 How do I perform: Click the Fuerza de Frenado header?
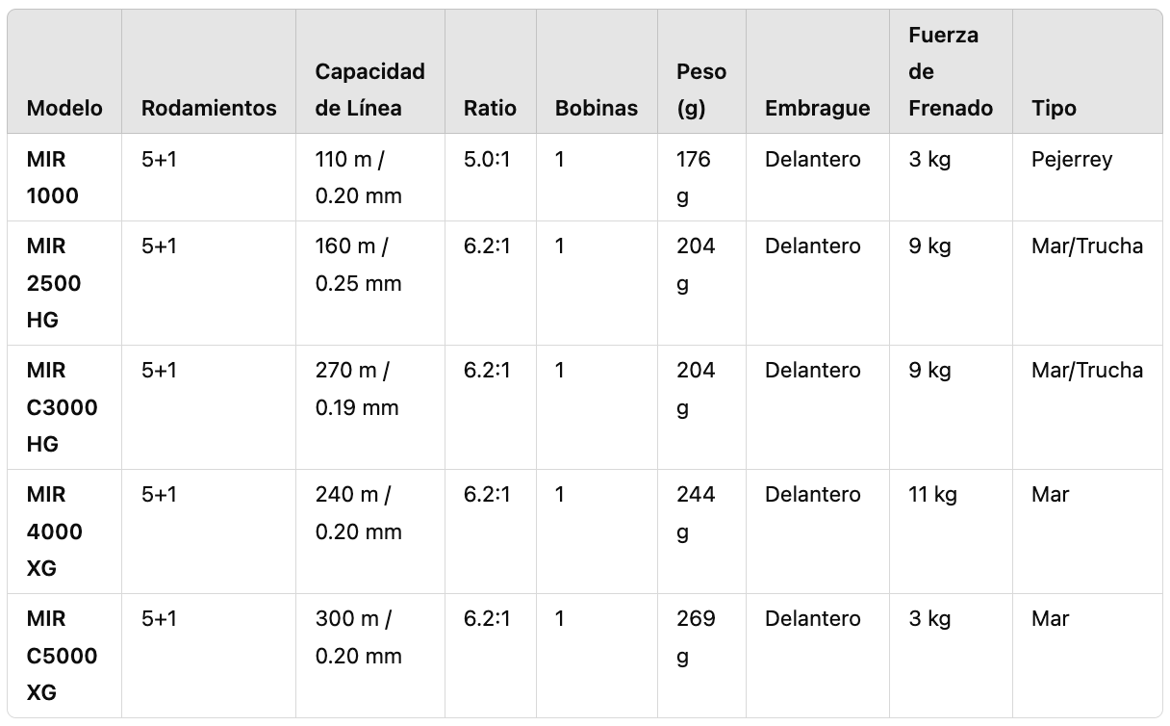pos(951,71)
